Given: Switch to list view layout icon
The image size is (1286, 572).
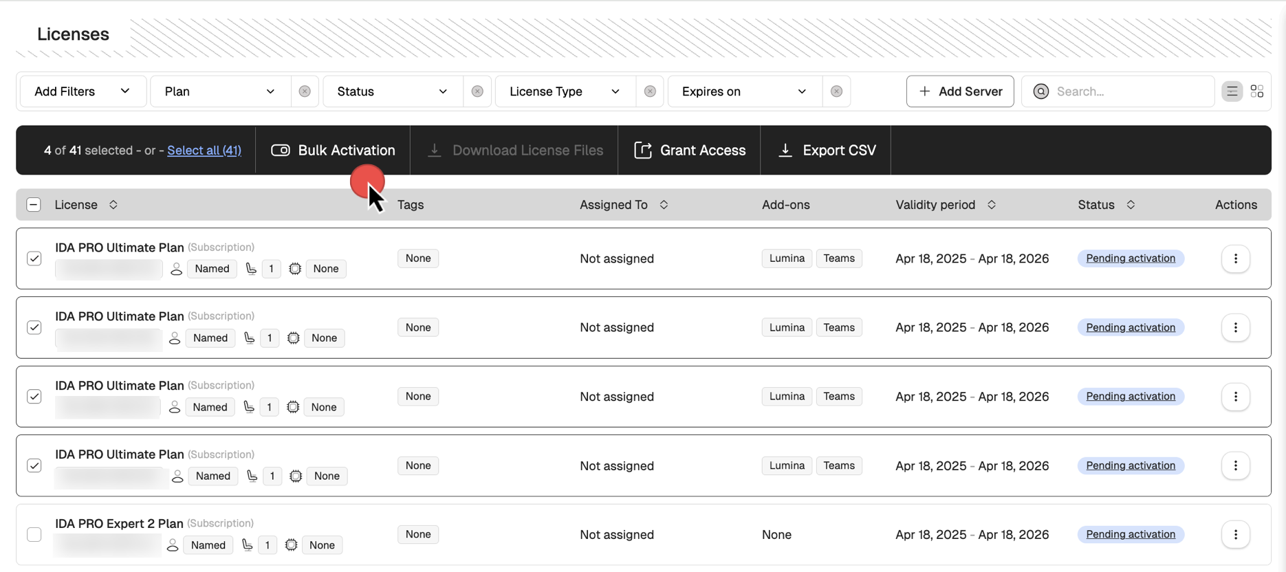Looking at the screenshot, I should 1232,91.
